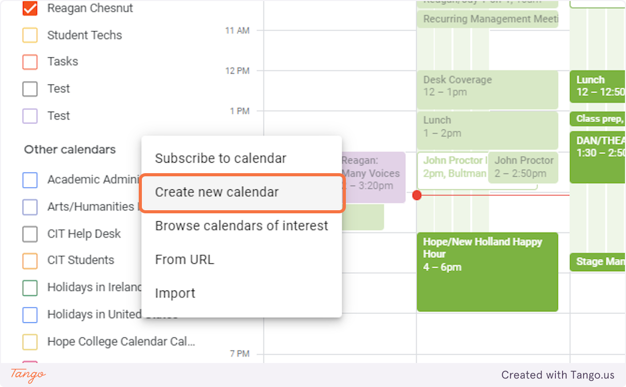Open Browse calendars of interest
This screenshot has width=626, height=387.
(242, 226)
